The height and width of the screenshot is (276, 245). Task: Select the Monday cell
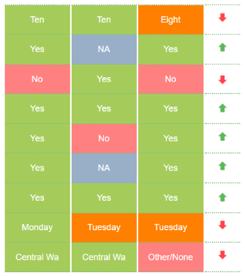coord(38,228)
